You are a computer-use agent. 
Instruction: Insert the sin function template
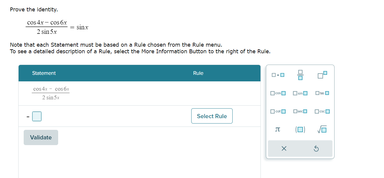[x=300, y=93]
